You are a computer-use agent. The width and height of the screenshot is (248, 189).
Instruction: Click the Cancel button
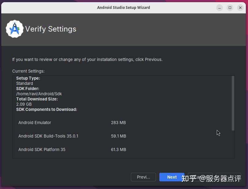coord(200,177)
